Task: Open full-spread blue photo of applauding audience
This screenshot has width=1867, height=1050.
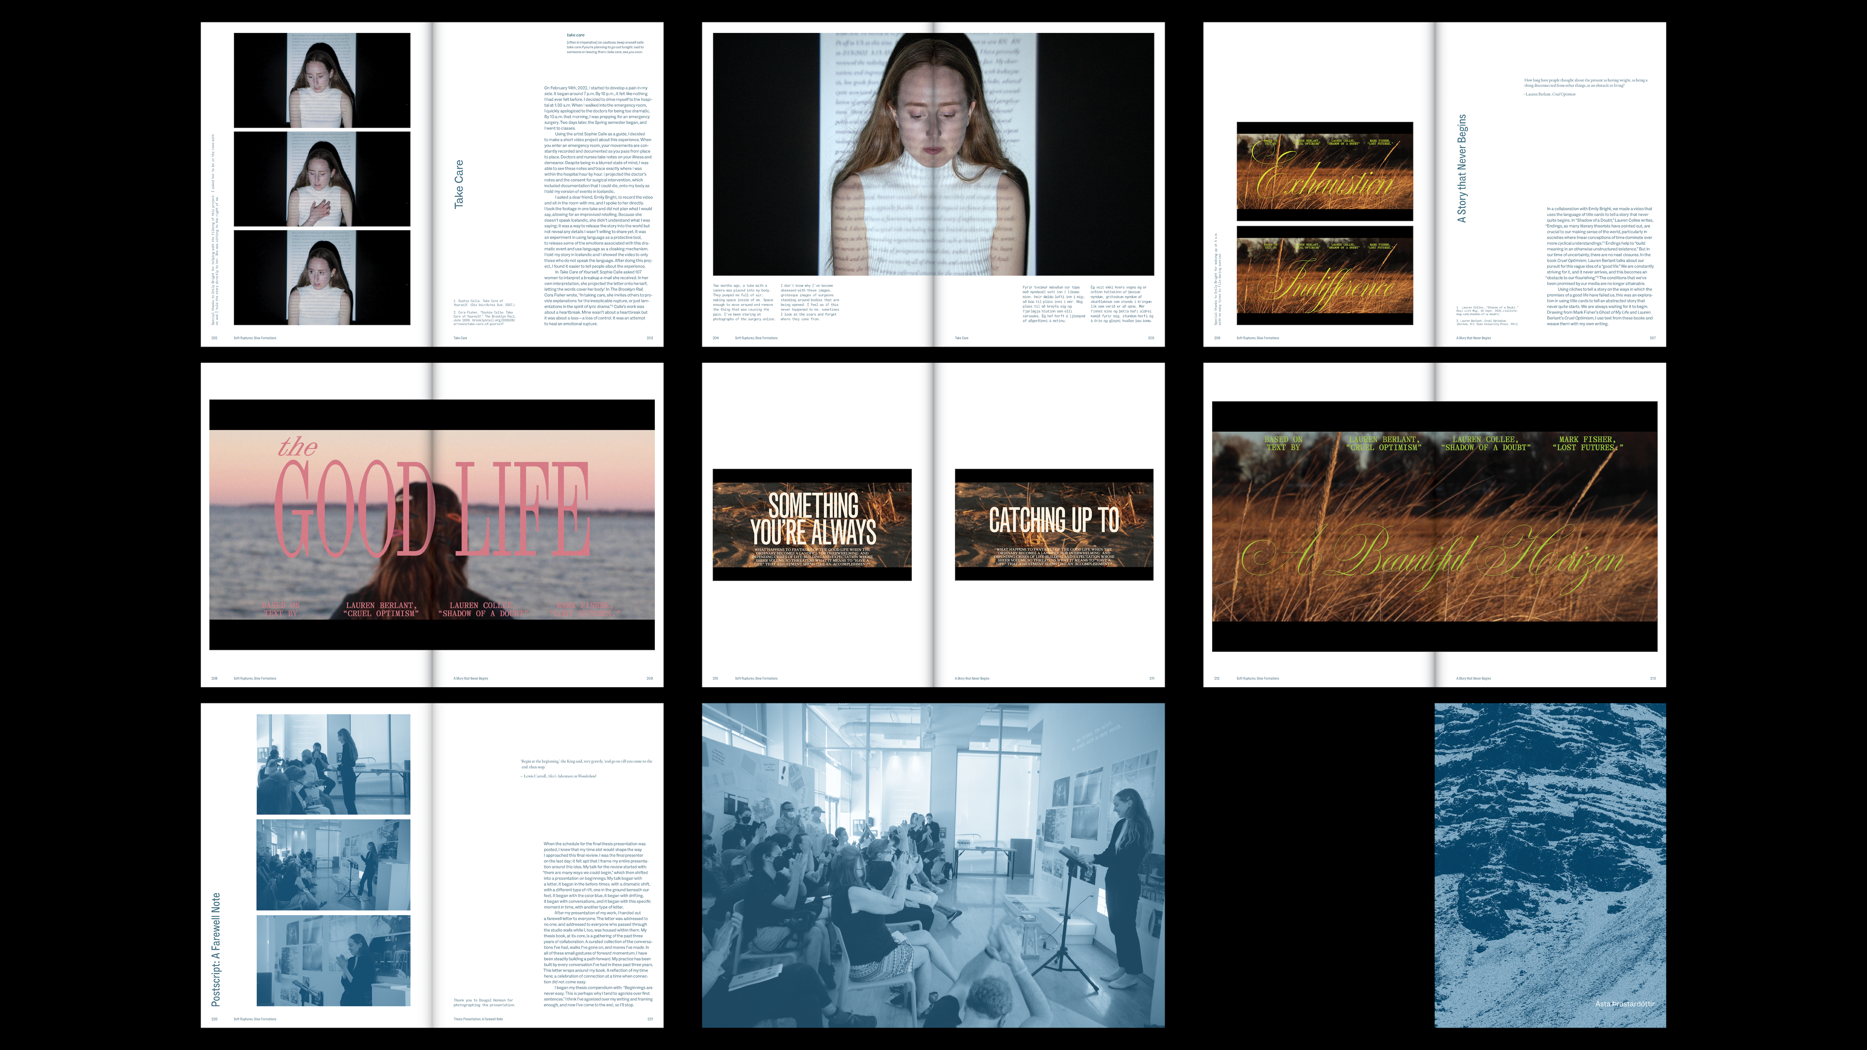Action: pos(933,865)
